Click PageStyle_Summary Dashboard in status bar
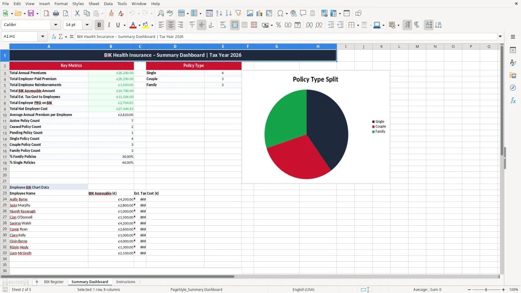 (196, 290)
